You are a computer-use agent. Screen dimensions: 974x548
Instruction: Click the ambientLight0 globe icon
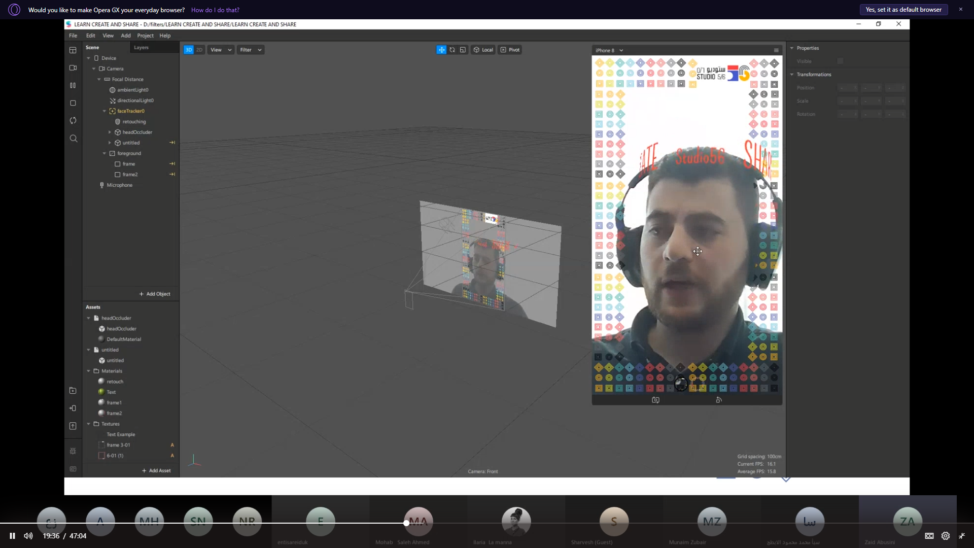tap(113, 90)
